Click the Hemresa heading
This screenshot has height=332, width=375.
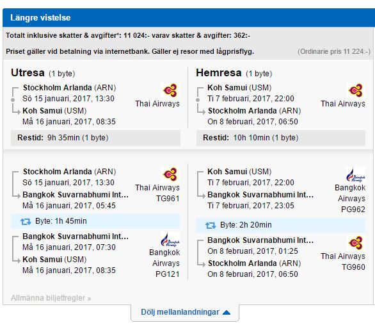pyautogui.click(x=219, y=72)
